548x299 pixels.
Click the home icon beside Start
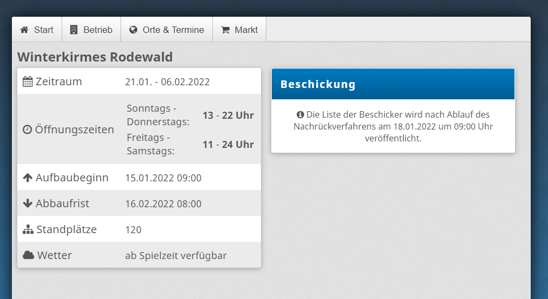click(x=24, y=30)
